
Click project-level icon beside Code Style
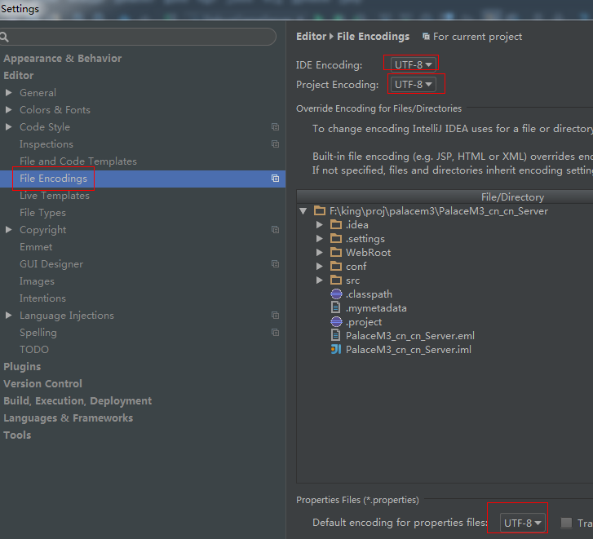point(276,127)
